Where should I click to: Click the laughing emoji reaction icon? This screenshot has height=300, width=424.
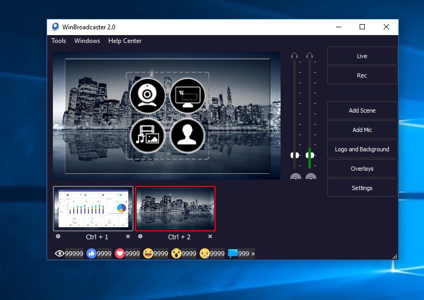pos(148,253)
